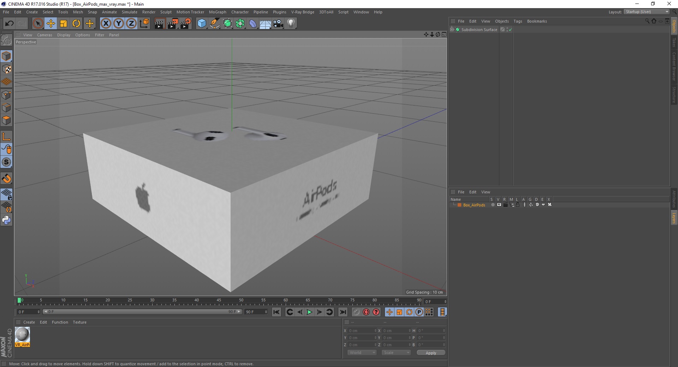The image size is (678, 367).
Task: Click the Deformer bend icon
Action: (x=253, y=24)
